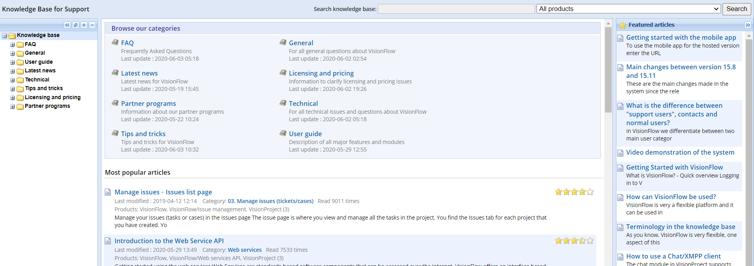Click the Knowledge base root folder icon
The height and width of the screenshot is (266, 754).
coord(12,35)
